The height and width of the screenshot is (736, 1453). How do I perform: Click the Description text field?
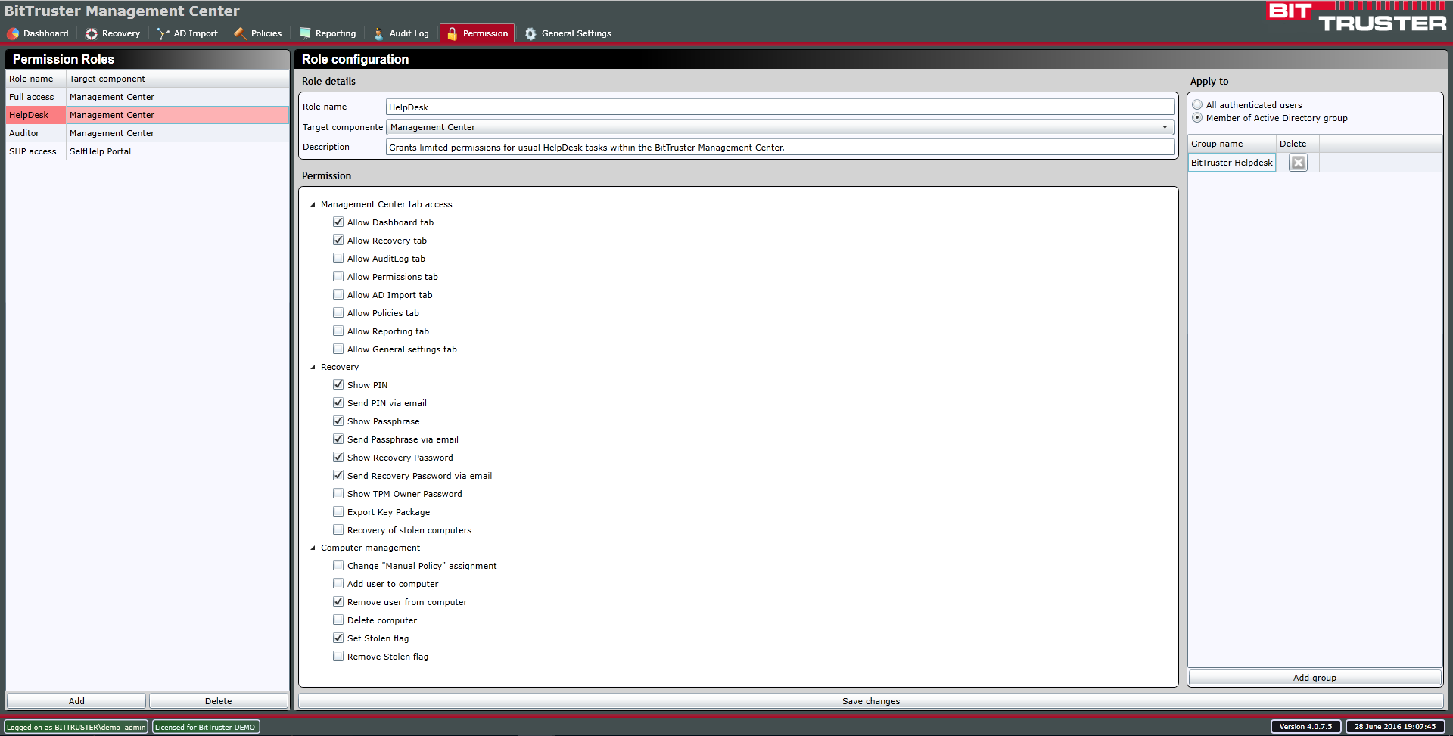[x=779, y=148]
